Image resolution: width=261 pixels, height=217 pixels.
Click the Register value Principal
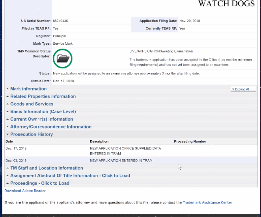click(x=59, y=36)
